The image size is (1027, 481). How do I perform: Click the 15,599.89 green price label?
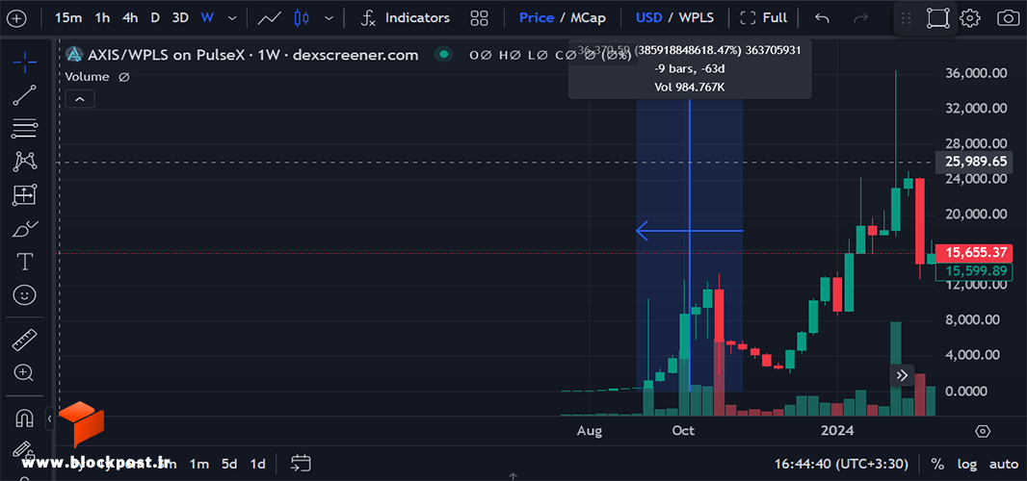(974, 270)
